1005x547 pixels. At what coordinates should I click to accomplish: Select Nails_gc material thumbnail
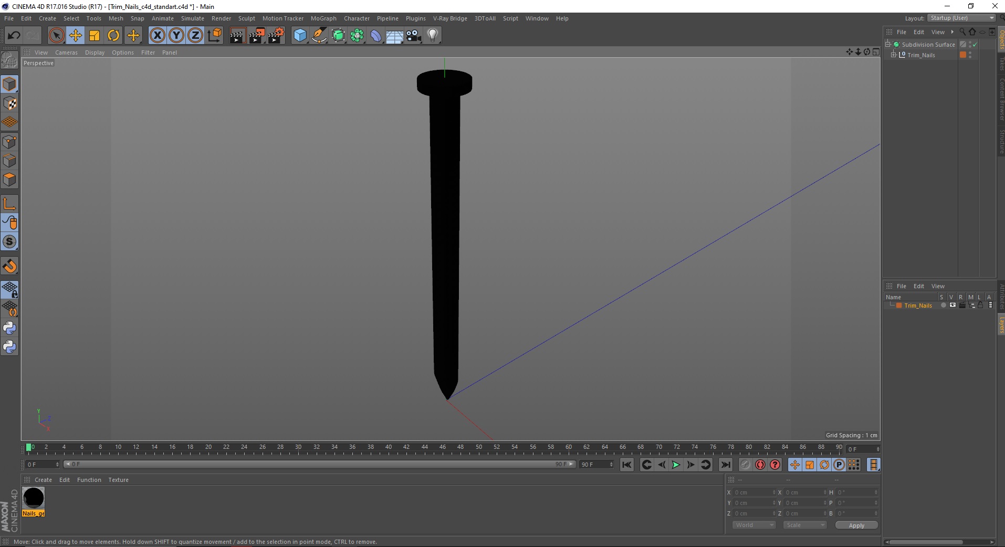[34, 498]
